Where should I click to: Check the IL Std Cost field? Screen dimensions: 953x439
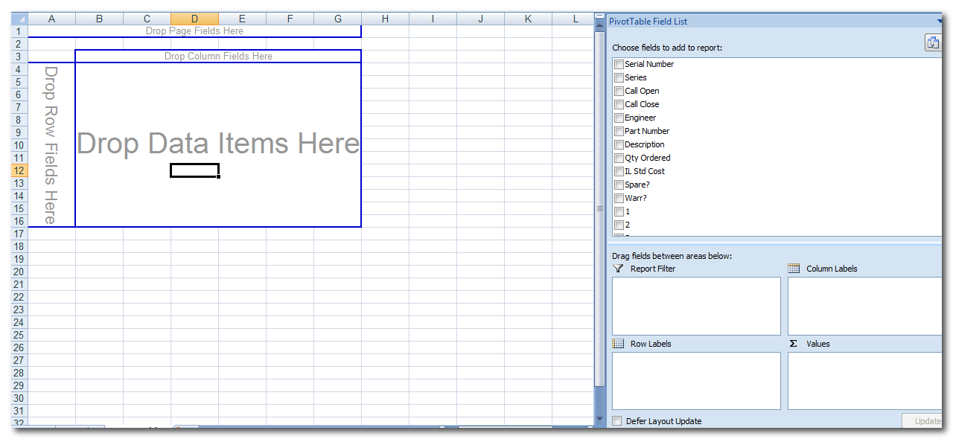[619, 172]
